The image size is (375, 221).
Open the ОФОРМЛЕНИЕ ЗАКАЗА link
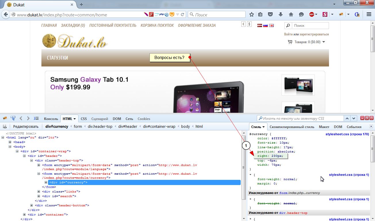pyautogui.click(x=197, y=25)
